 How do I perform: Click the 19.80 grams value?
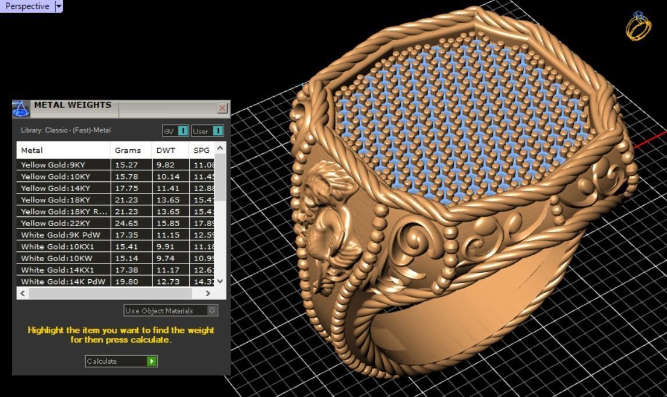coord(126,281)
